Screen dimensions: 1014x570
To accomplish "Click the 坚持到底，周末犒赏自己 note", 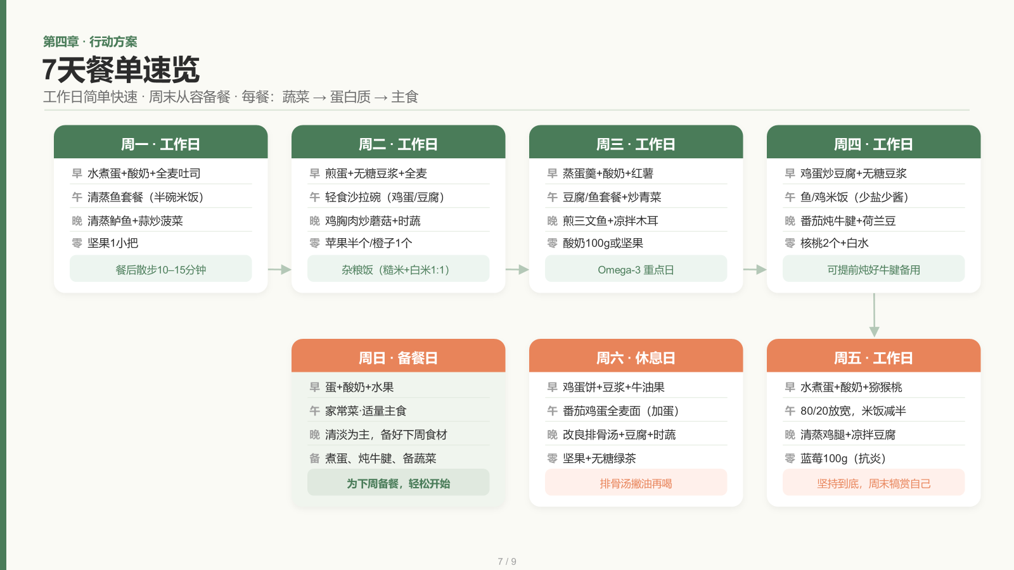I will (874, 483).
